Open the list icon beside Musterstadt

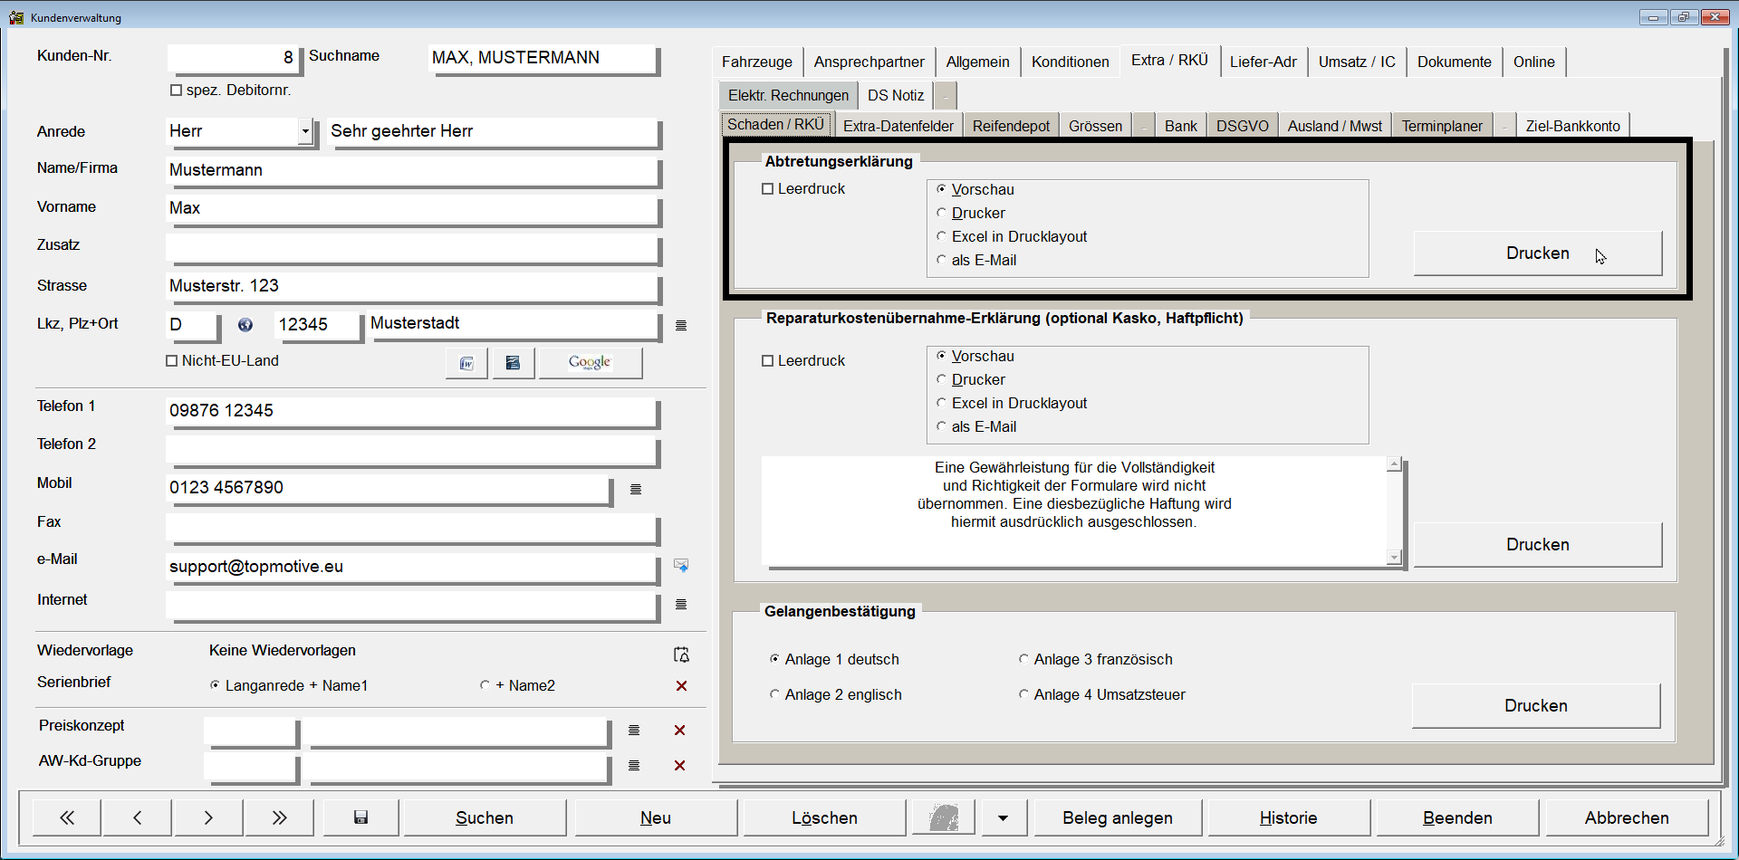pos(681,325)
